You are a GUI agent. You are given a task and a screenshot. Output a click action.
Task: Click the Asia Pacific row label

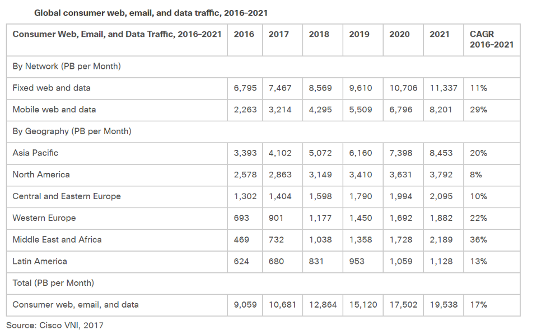[x=35, y=153]
